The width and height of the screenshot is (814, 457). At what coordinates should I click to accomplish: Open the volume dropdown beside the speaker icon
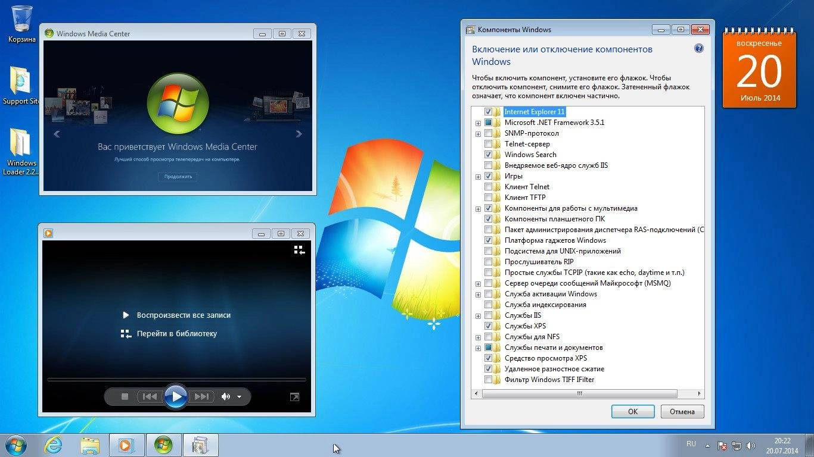pyautogui.click(x=238, y=396)
